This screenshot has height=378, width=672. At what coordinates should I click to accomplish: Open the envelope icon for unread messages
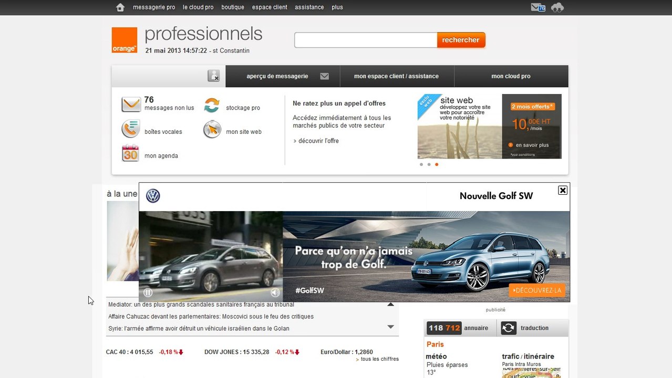[131, 104]
